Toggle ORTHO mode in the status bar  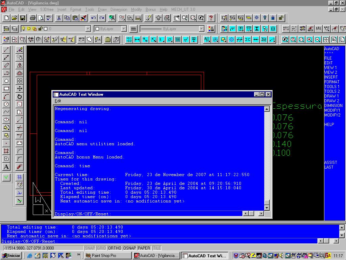[115, 248]
